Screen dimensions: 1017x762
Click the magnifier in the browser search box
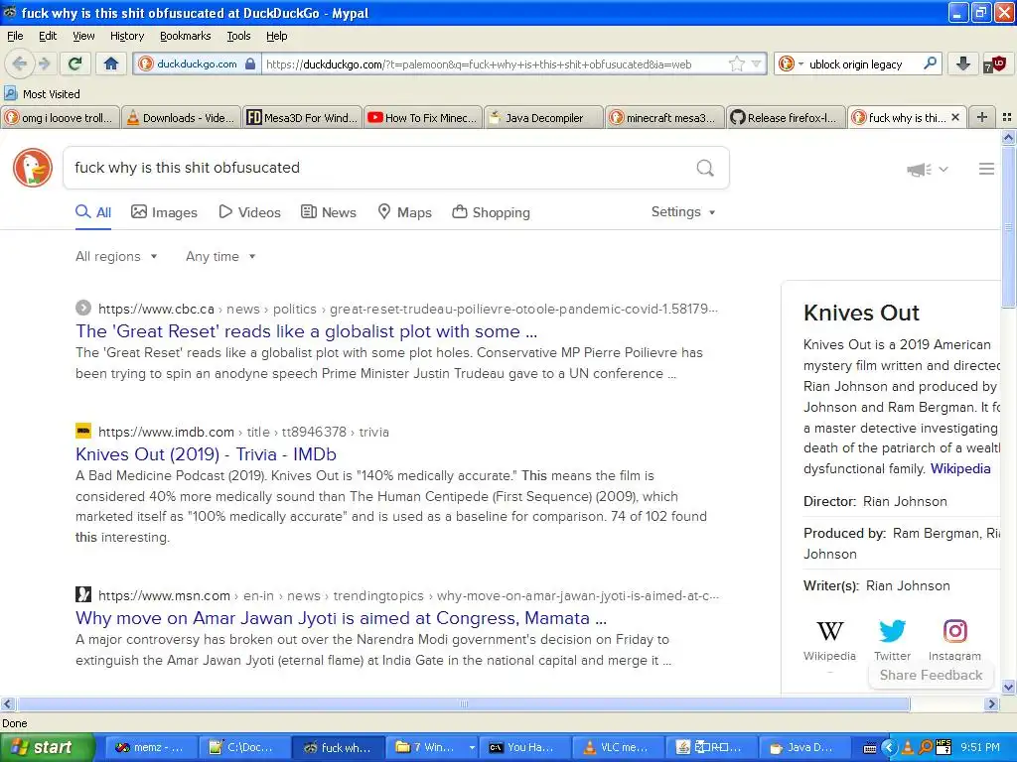click(930, 63)
